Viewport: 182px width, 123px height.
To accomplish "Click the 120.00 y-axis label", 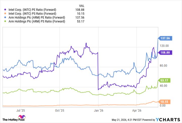I will 164,46.
